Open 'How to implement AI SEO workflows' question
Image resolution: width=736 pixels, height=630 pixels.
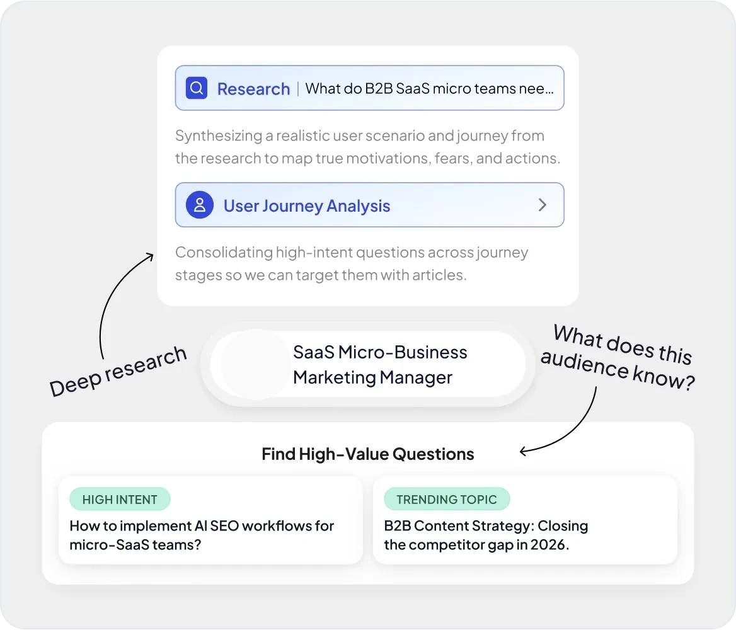coord(210,520)
